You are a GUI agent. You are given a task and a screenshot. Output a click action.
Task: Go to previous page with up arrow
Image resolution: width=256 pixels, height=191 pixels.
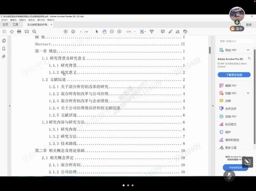(x=66, y=32)
